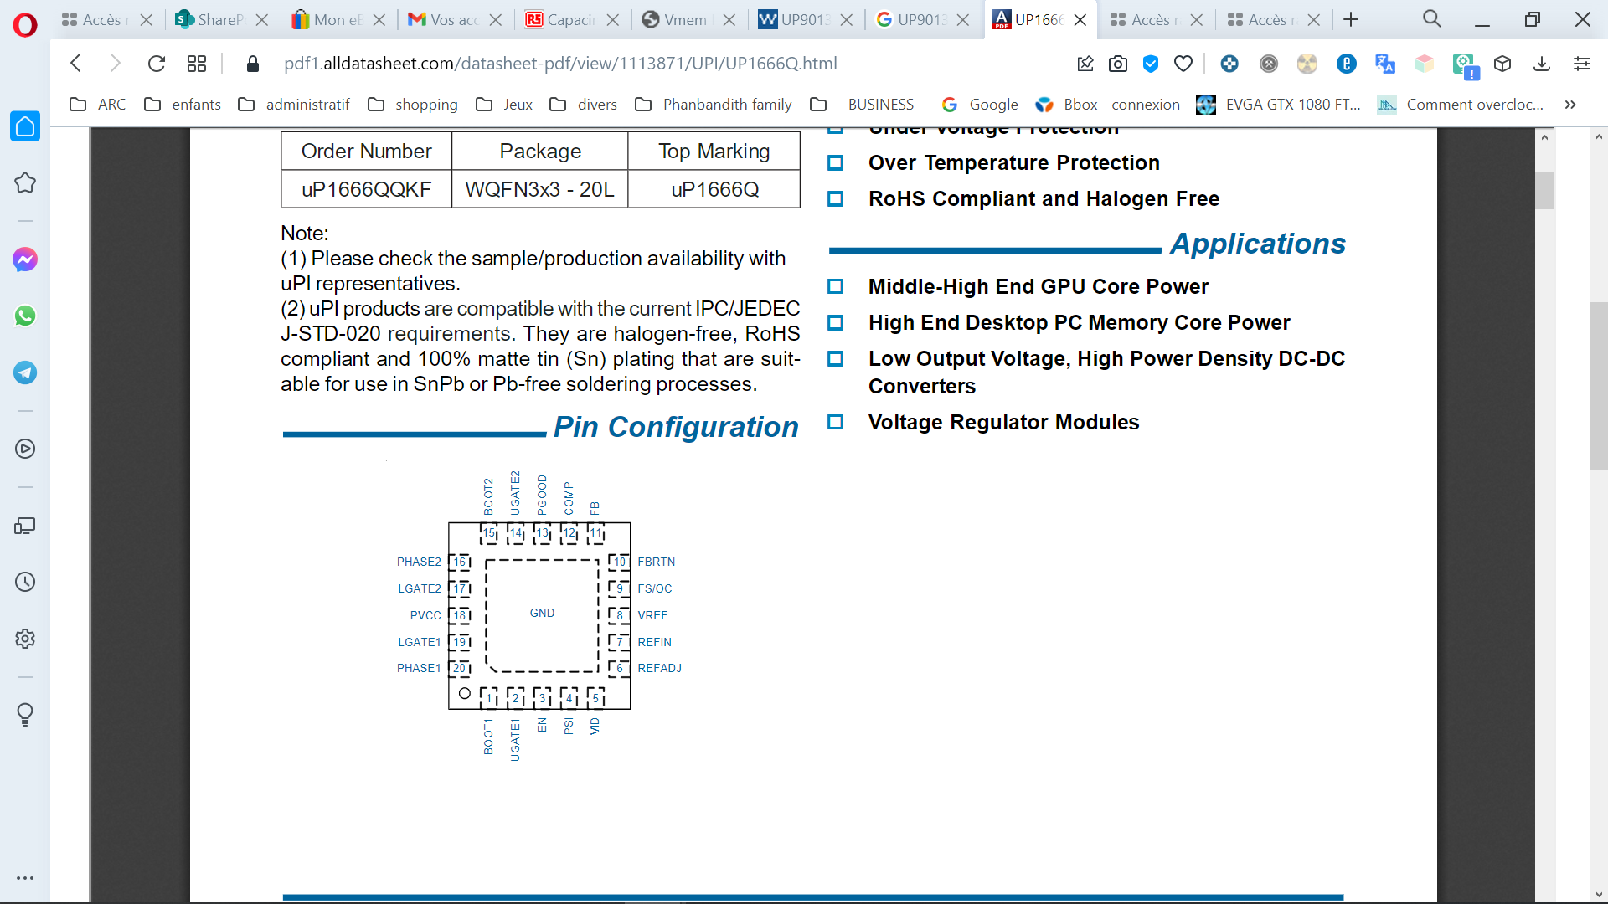Reload the current page
1608x904 pixels.
(156, 64)
